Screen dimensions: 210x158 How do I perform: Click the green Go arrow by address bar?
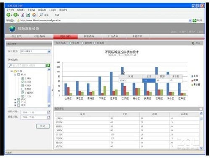pos(194,21)
